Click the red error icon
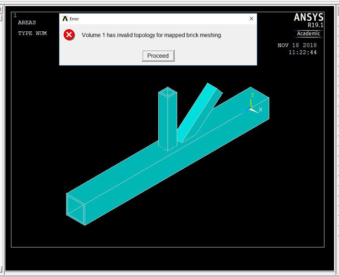Screen dimensions: 339x277 (x=69, y=35)
